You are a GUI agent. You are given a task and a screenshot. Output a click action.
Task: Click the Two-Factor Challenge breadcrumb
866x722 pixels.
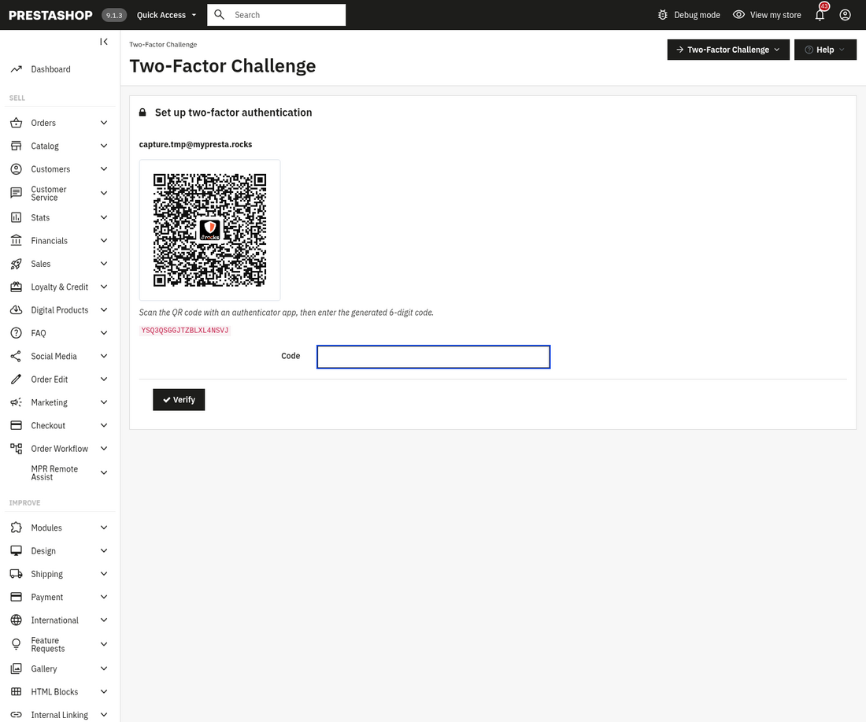pos(163,44)
